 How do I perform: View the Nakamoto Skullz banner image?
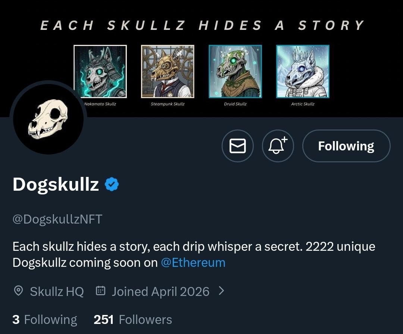point(100,71)
